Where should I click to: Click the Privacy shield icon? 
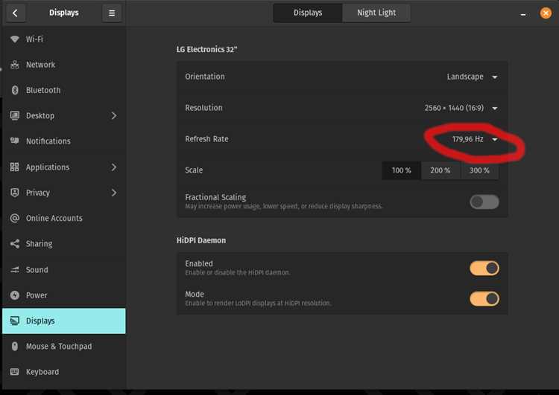pos(15,193)
